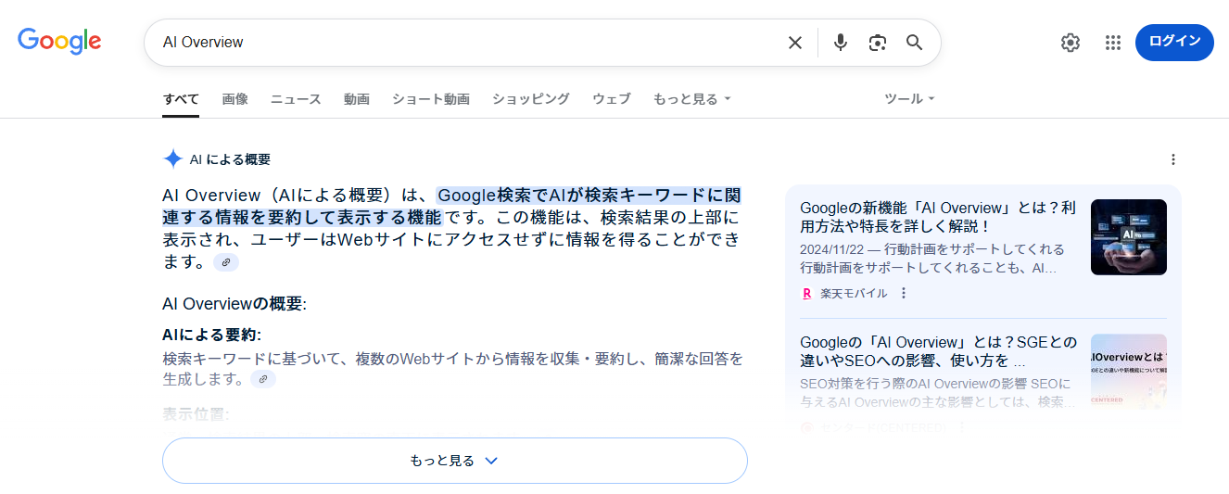
Task: Open the settings gear icon
Action: pos(1071,43)
